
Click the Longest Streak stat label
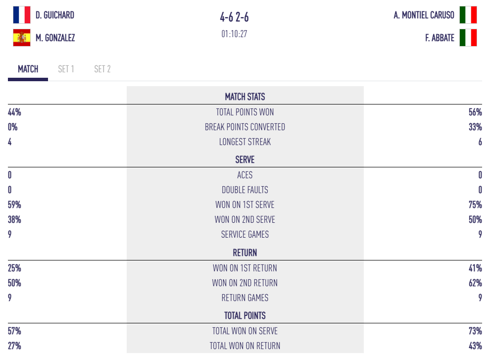coord(245,142)
